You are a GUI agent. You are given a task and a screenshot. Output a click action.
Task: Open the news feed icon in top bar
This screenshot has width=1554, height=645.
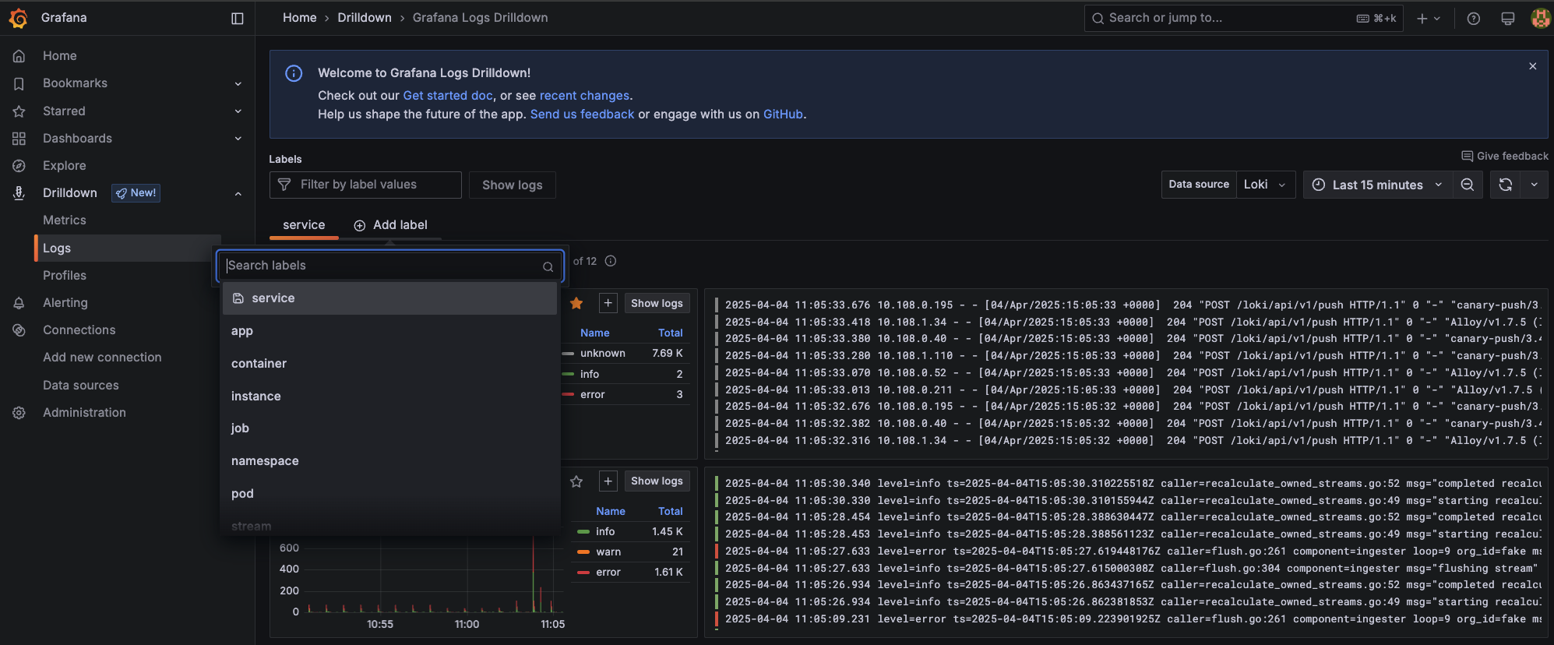(x=1507, y=19)
